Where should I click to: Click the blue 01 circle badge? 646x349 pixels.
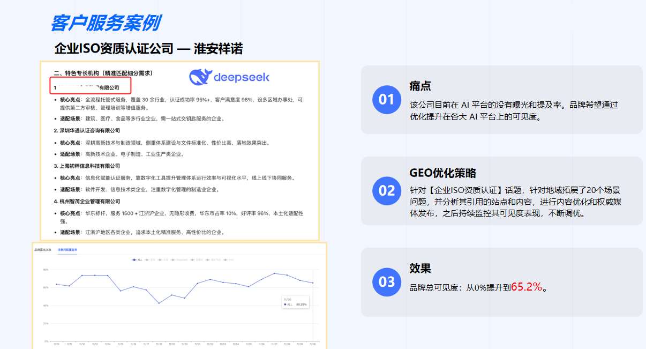[x=386, y=100]
